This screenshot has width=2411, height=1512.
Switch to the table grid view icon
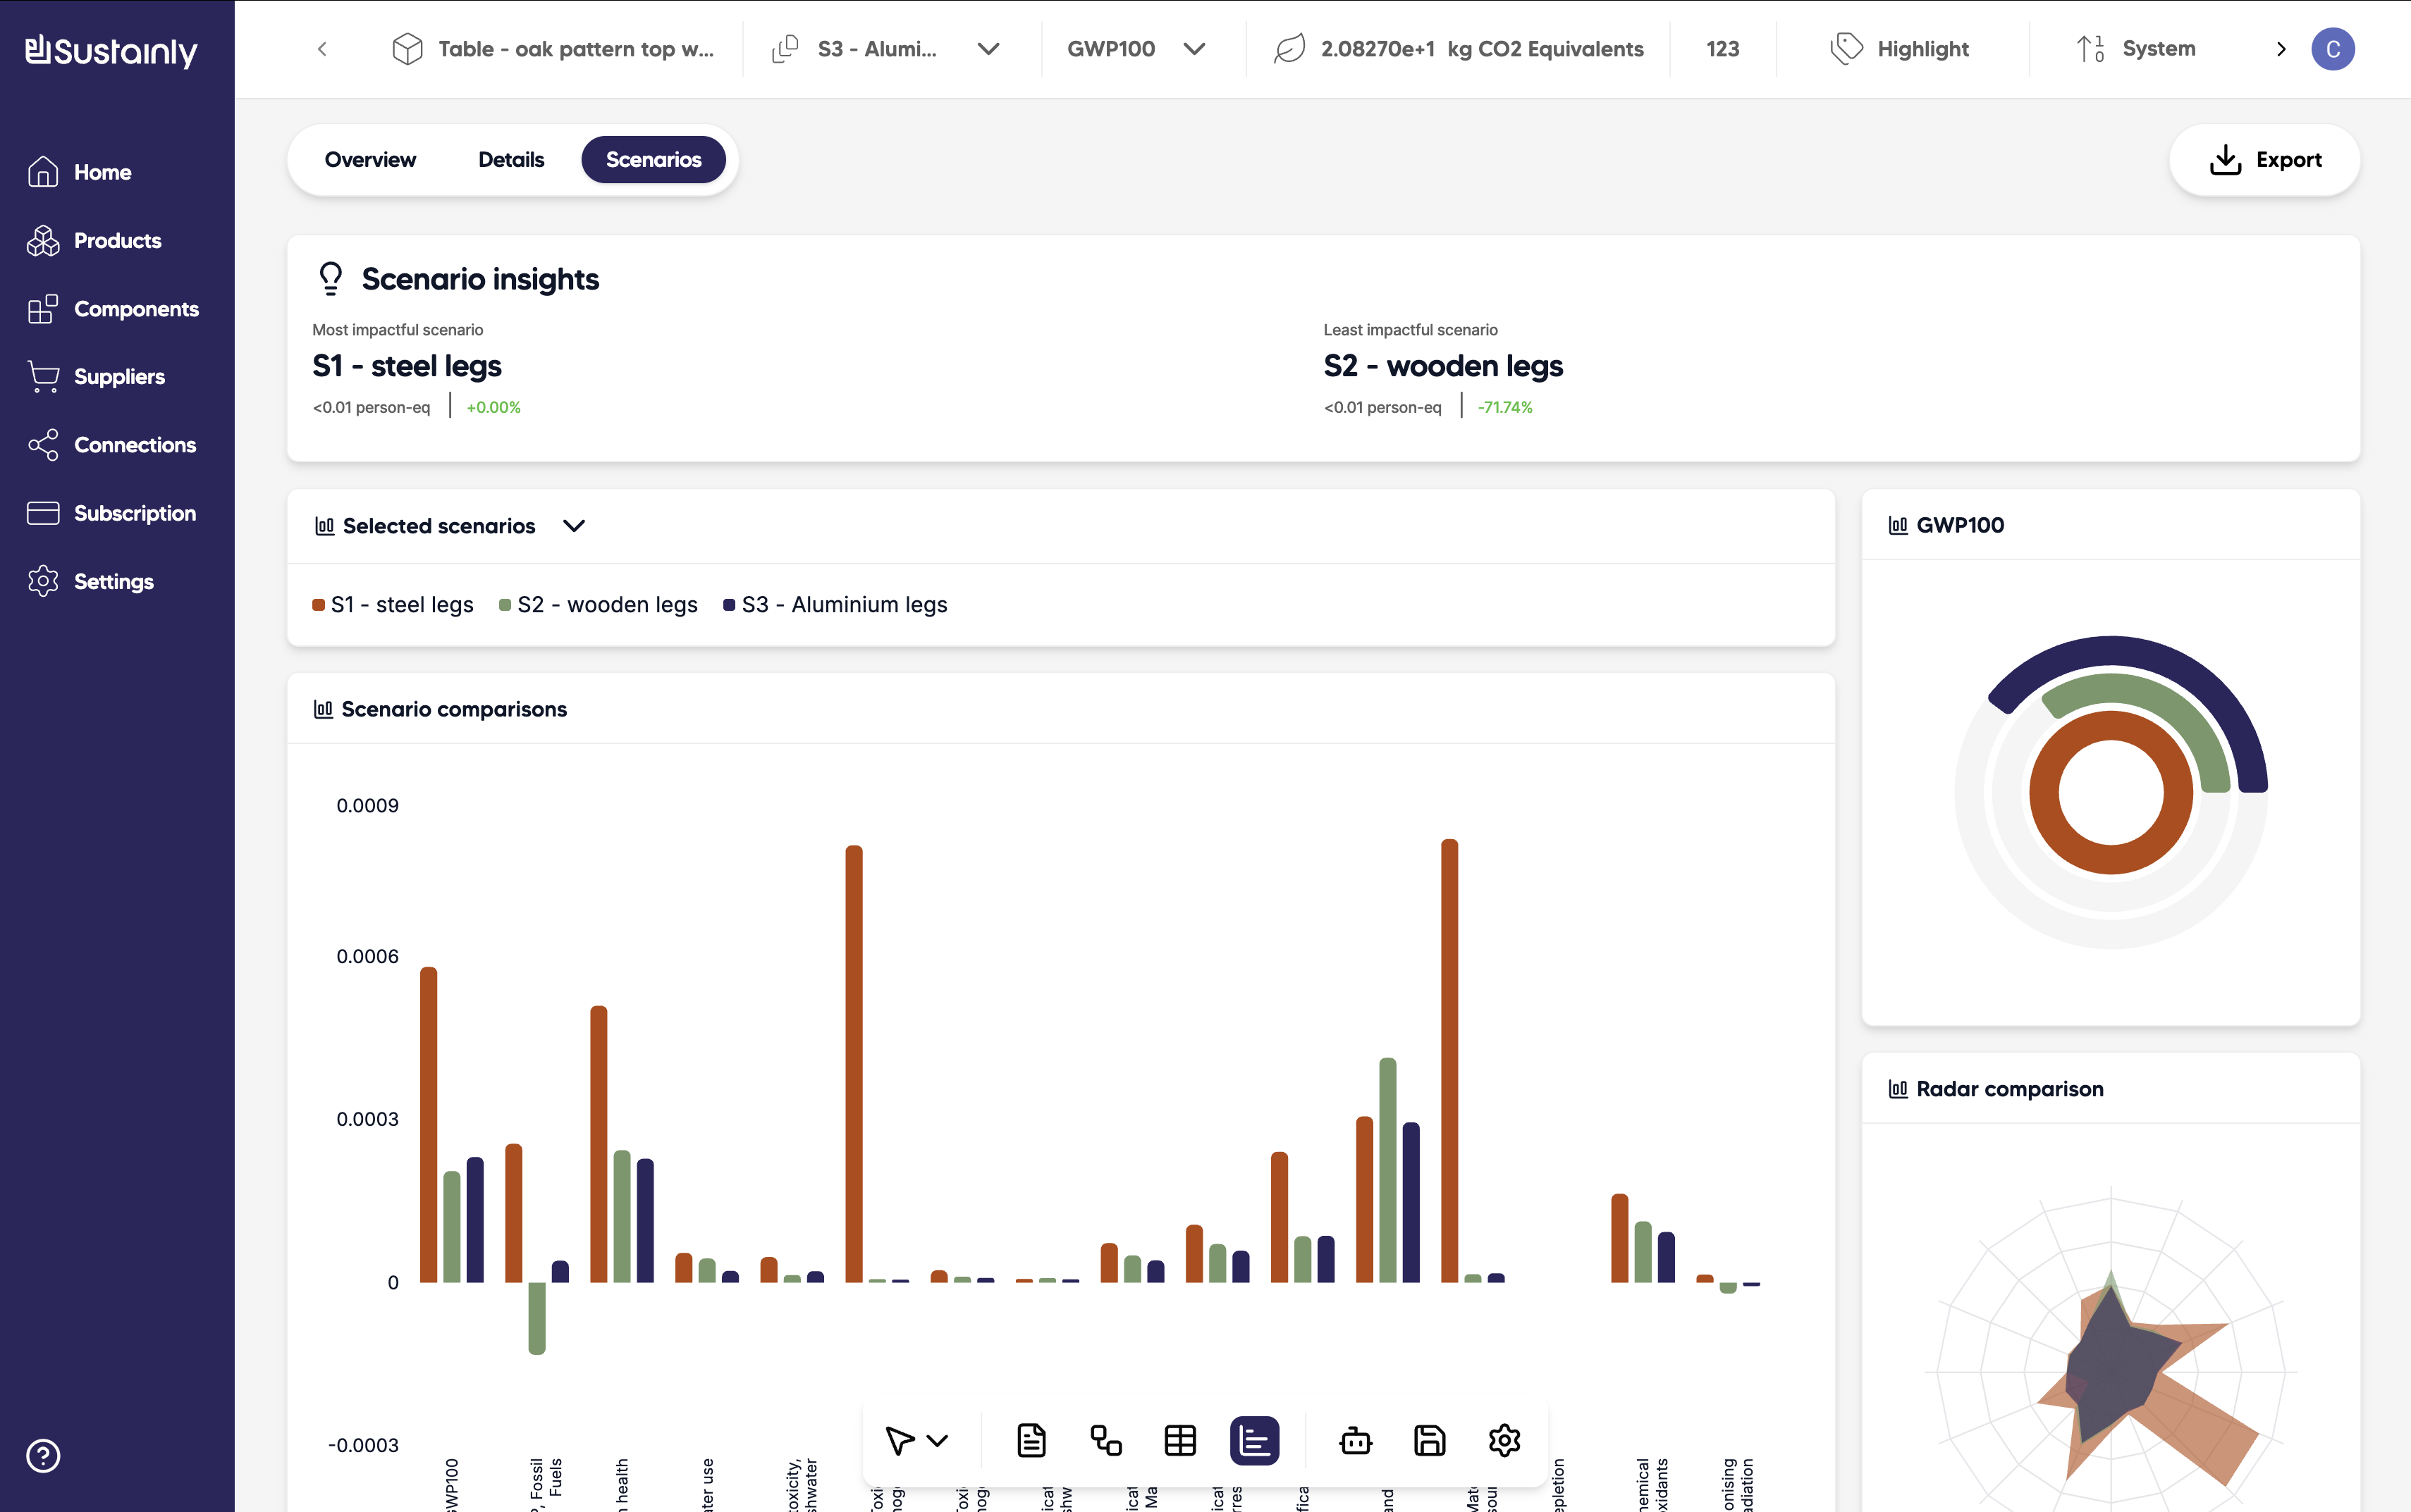click(1181, 1440)
